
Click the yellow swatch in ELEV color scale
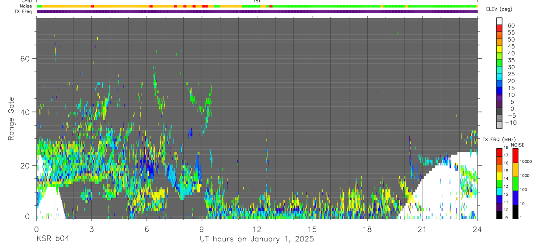point(499,49)
